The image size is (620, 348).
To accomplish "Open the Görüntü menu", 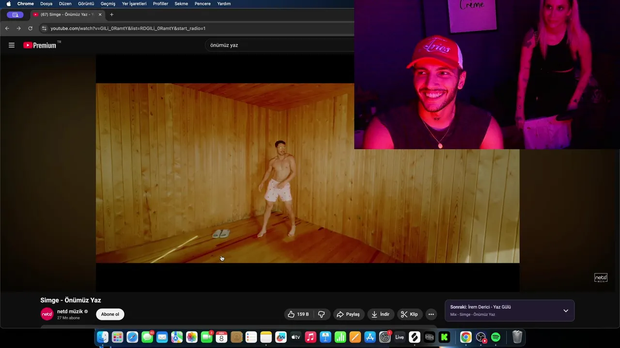I will point(86,3).
